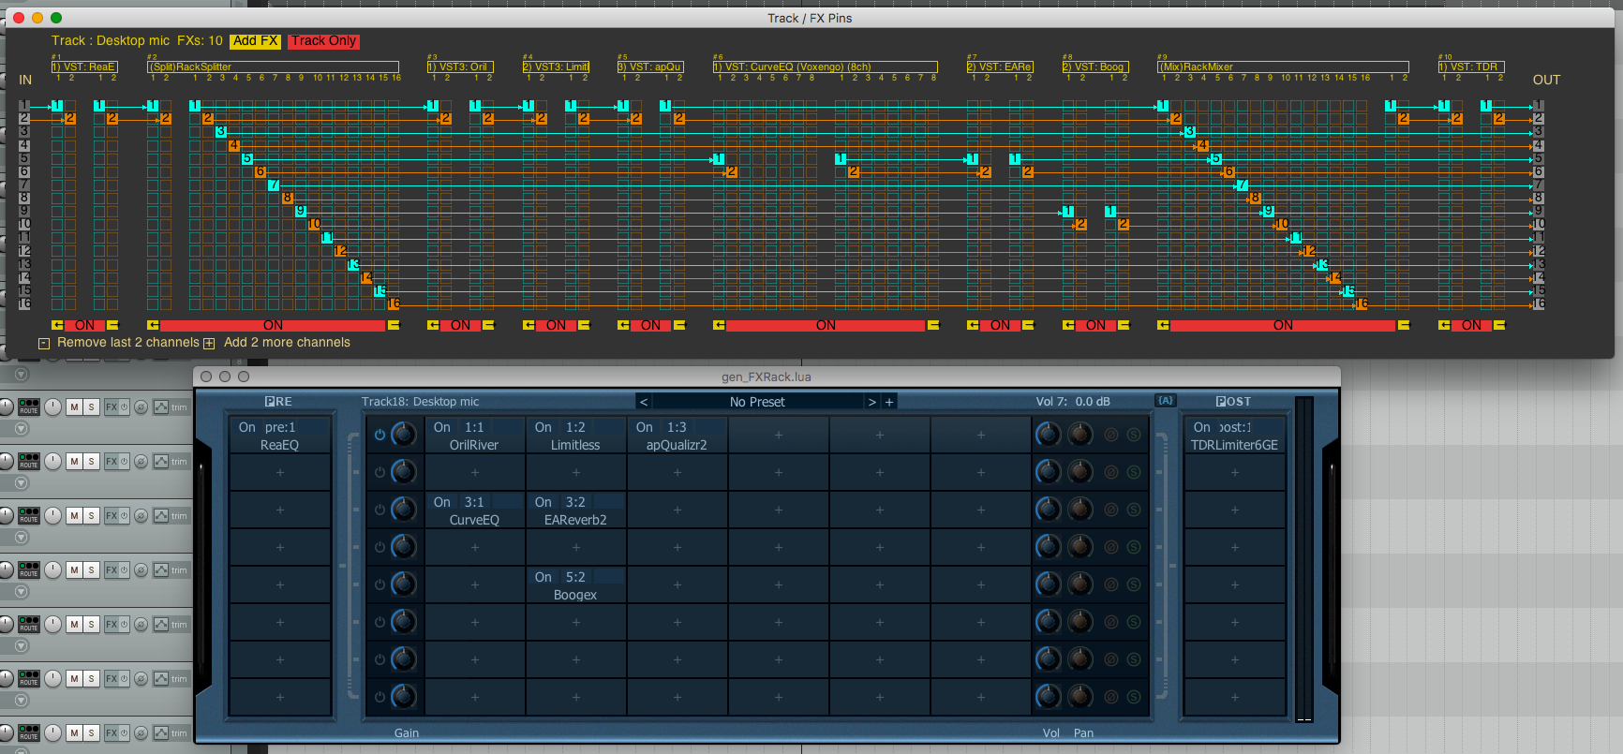This screenshot has width=1623, height=754.
Task: Click the plus icon next to preset arrows
Action: point(889,402)
